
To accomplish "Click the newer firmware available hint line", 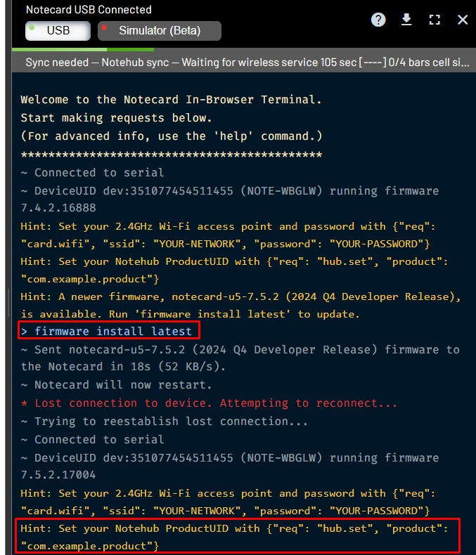I will click(241, 305).
